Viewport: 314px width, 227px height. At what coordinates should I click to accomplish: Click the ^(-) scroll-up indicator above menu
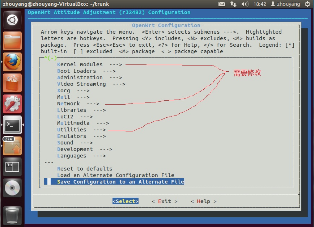pyautogui.click(x=51, y=58)
